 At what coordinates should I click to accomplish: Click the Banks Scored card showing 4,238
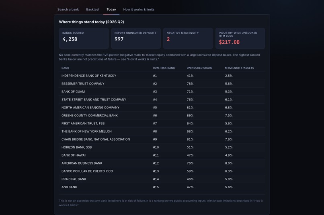[84, 38]
